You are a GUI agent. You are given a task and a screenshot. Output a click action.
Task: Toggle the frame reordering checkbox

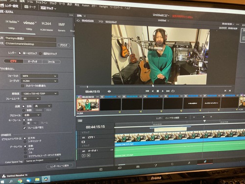24,128
